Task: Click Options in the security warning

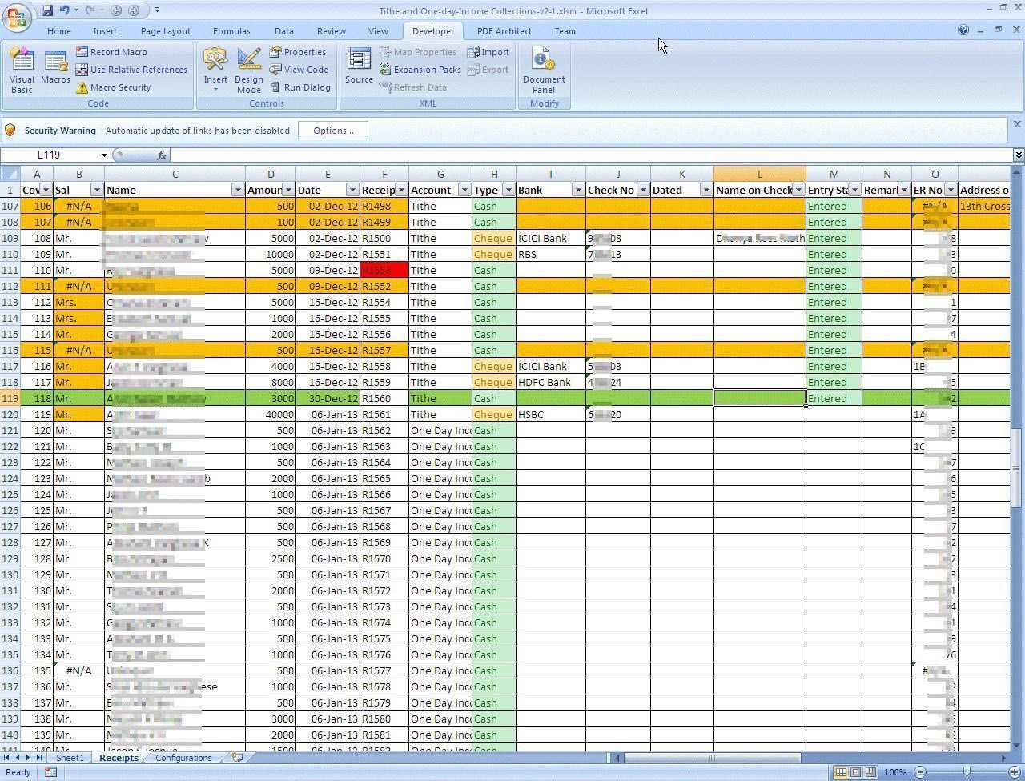Action: click(x=333, y=131)
